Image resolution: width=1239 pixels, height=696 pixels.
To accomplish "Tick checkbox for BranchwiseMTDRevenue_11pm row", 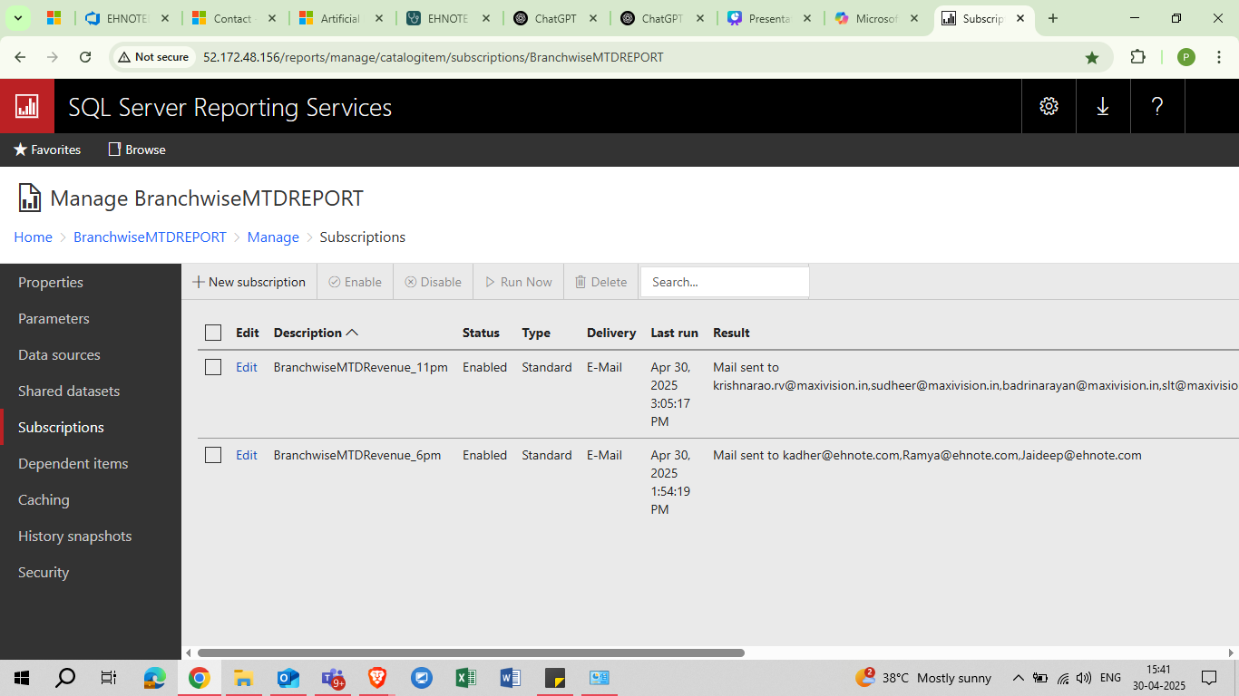I will (x=213, y=367).
